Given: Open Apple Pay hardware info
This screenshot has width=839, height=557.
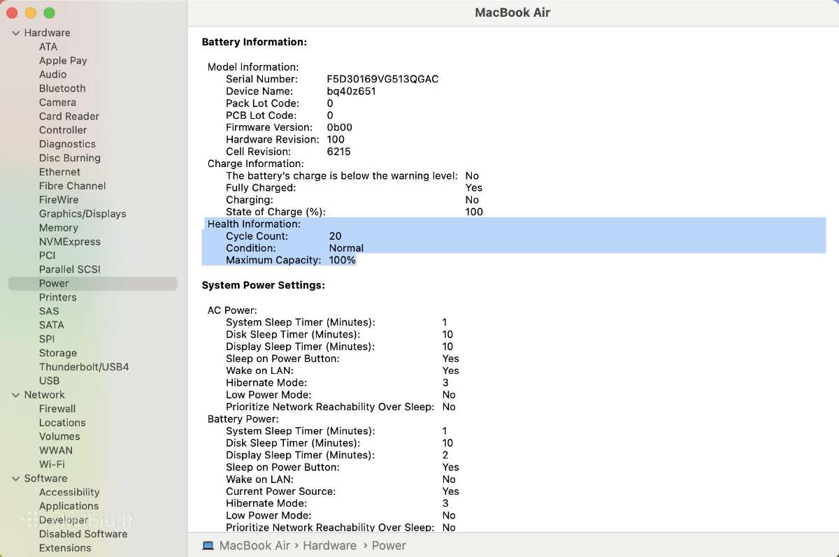Looking at the screenshot, I should [63, 61].
